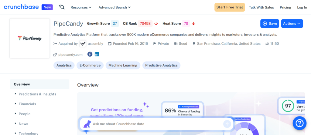This screenshot has width=311, height=135.
Task: Open the Actions dropdown button
Action: (292, 23)
